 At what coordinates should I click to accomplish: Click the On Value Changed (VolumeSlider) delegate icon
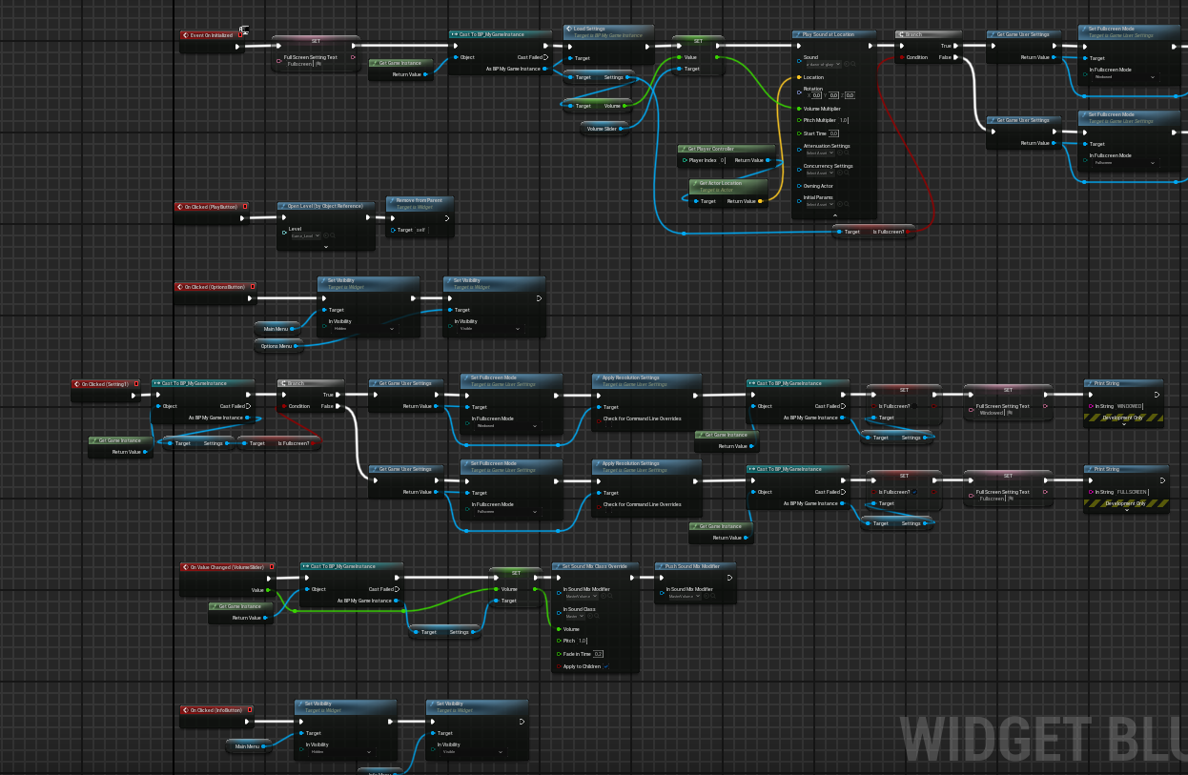pos(271,567)
